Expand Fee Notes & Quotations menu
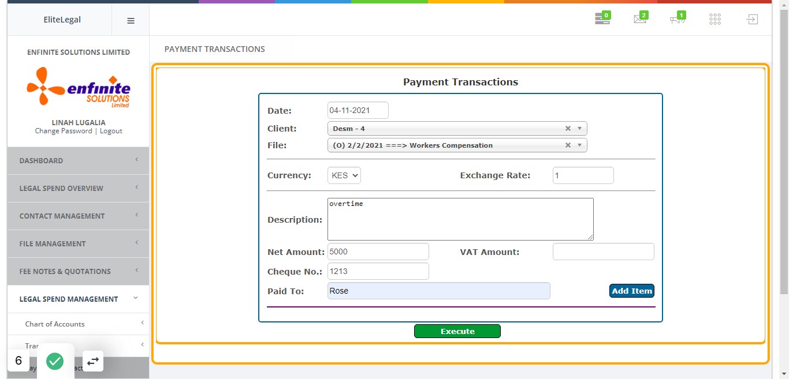The width and height of the screenshot is (789, 379). (78, 271)
